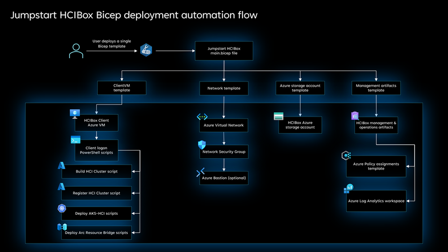
Task: Click the management artifacts clipboard icon
Action: (x=355, y=115)
